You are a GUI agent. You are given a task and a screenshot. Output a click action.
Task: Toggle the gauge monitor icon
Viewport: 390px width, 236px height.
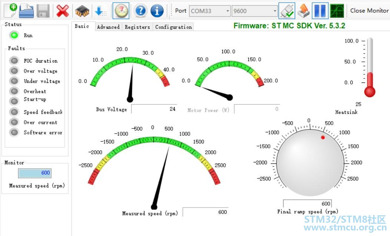pyautogui.click(x=121, y=11)
